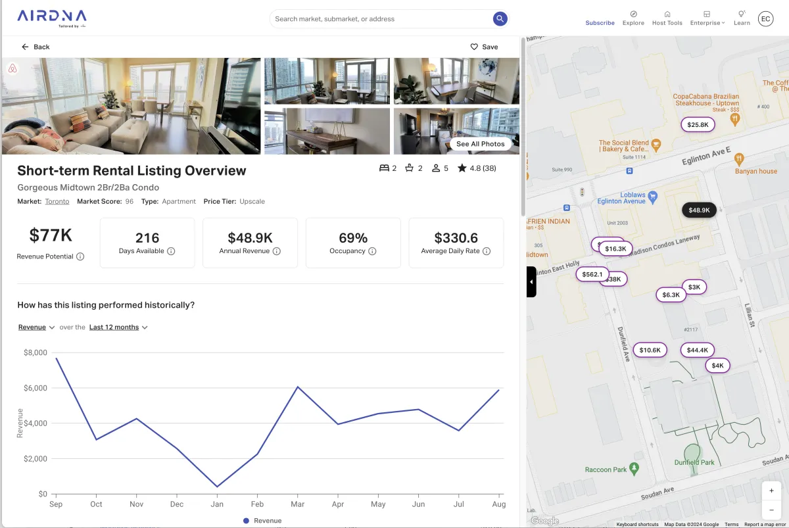Click the Occupancy info icon
789x528 pixels.
[x=372, y=251]
